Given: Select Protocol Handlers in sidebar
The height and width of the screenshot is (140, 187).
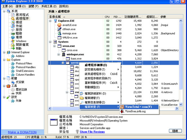Looking at the screenshot, I should click(26, 67).
